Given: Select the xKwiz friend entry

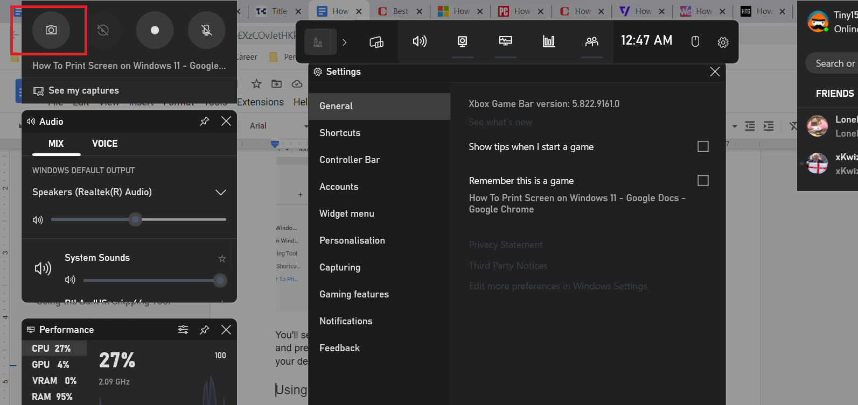Looking at the screenshot, I should 827,164.
